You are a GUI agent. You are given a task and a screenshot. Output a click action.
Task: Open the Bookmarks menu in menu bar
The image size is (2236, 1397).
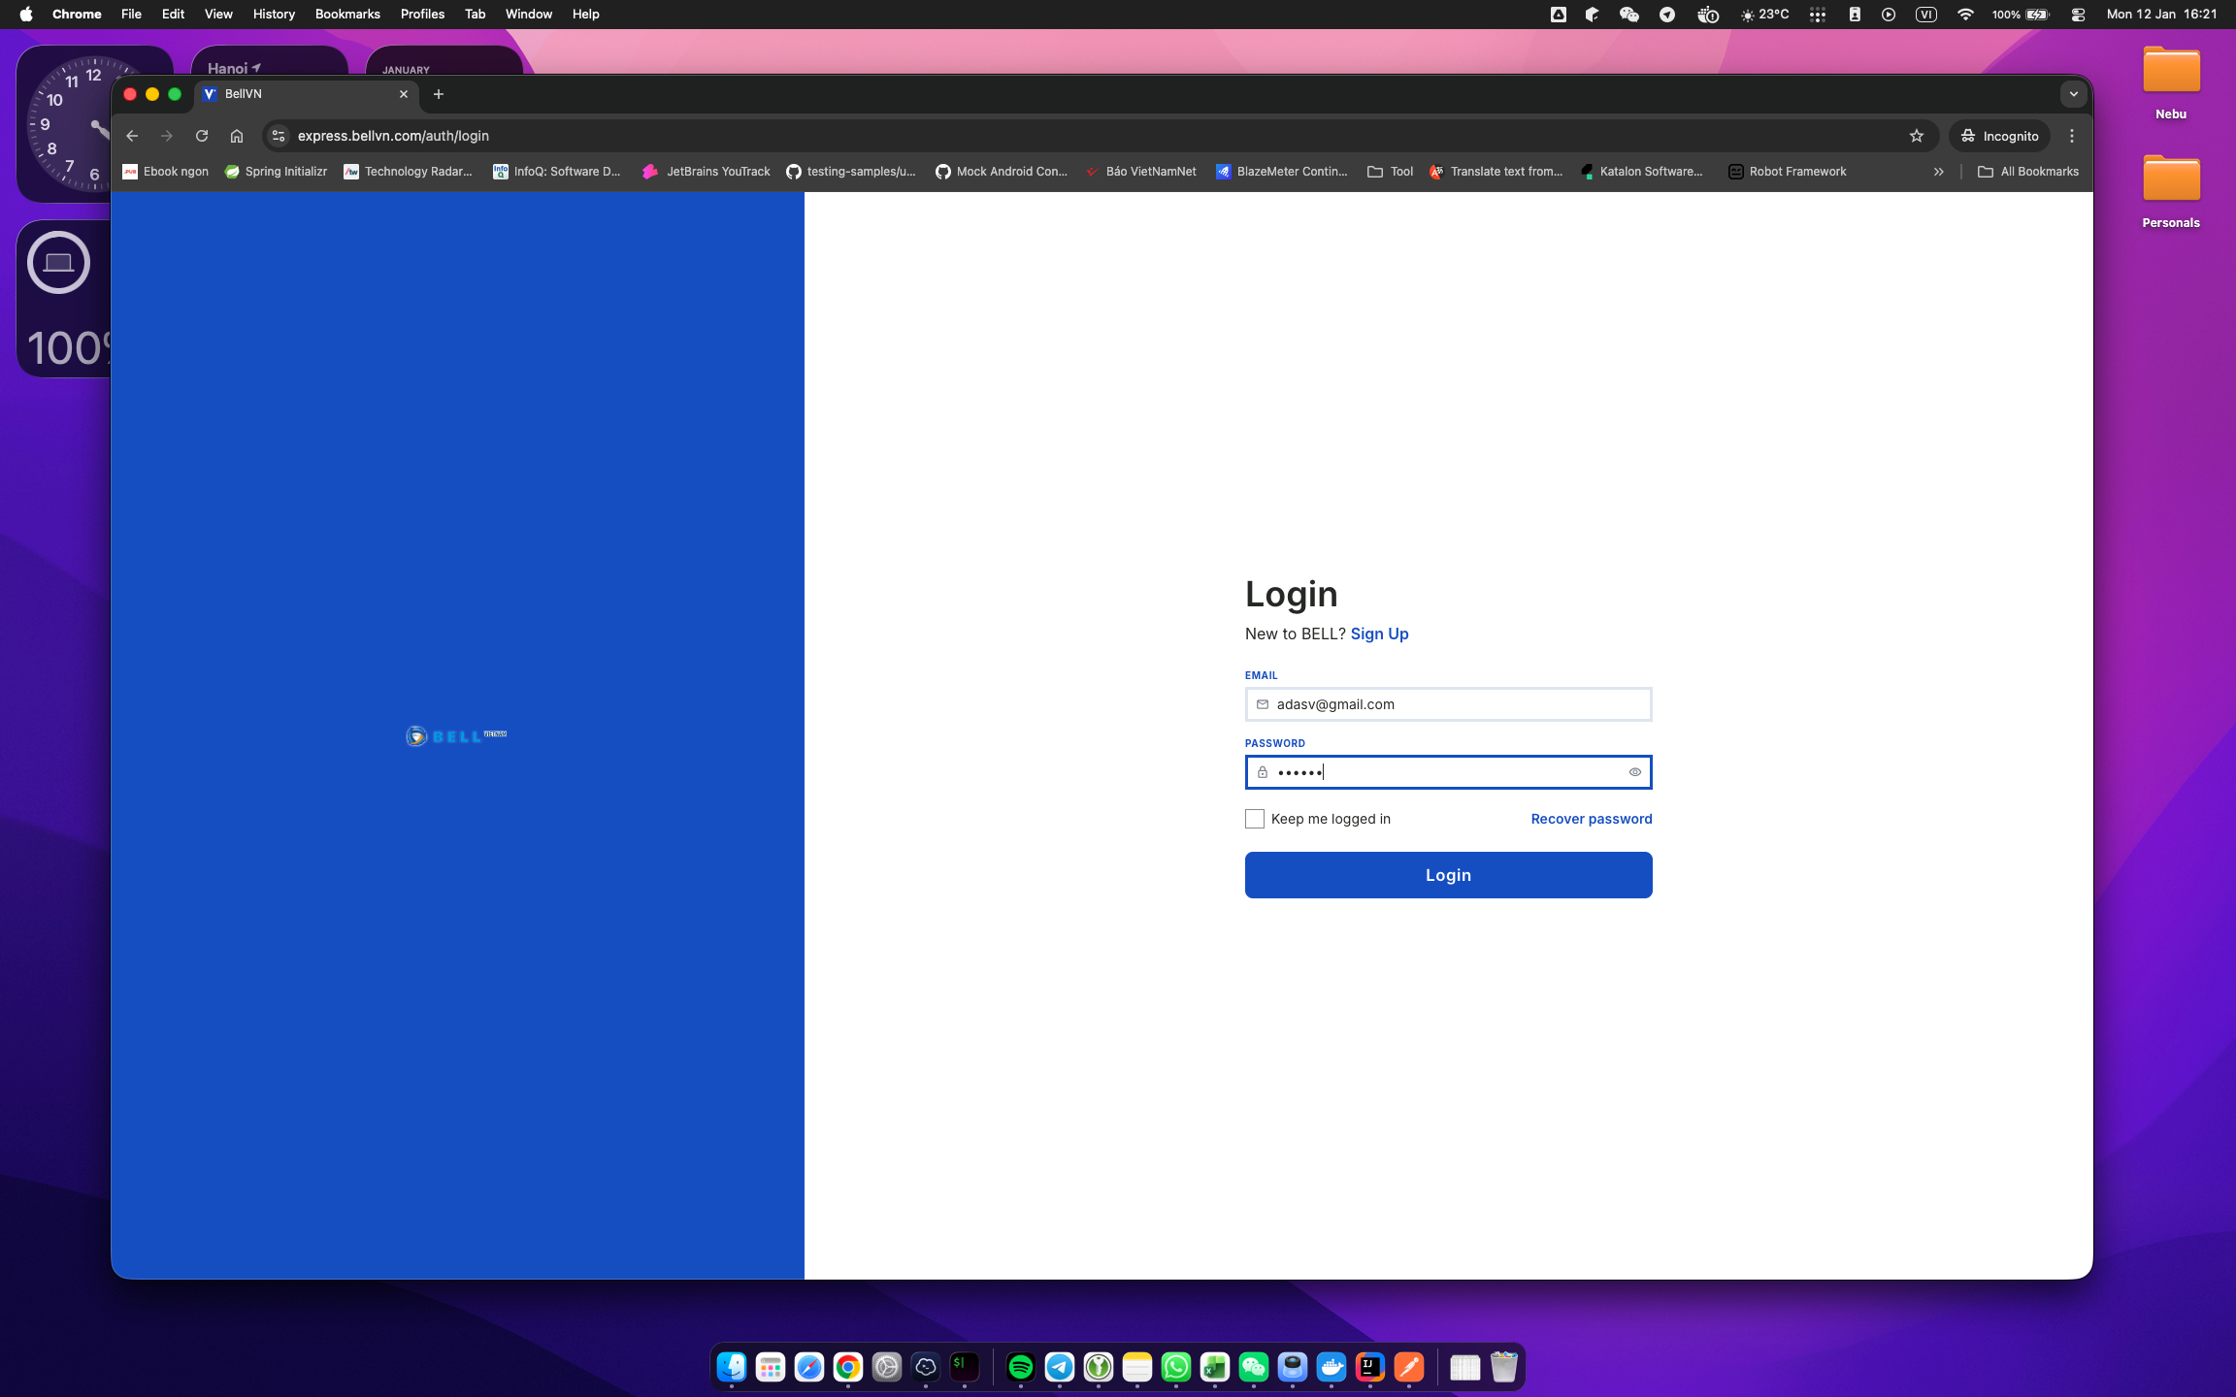coord(346,15)
